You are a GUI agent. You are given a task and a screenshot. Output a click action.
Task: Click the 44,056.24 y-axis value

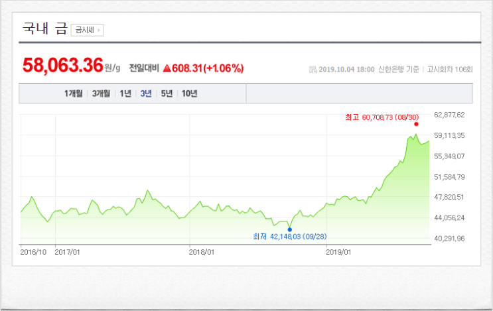click(449, 218)
